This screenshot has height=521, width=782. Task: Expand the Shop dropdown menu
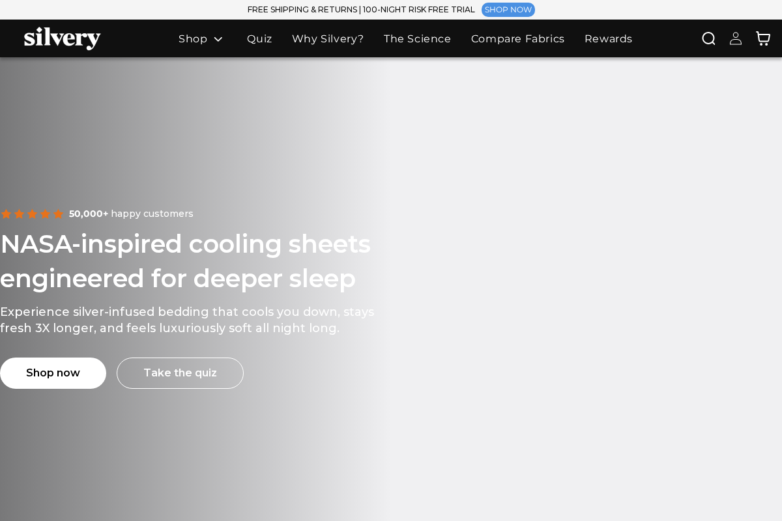coord(193,39)
